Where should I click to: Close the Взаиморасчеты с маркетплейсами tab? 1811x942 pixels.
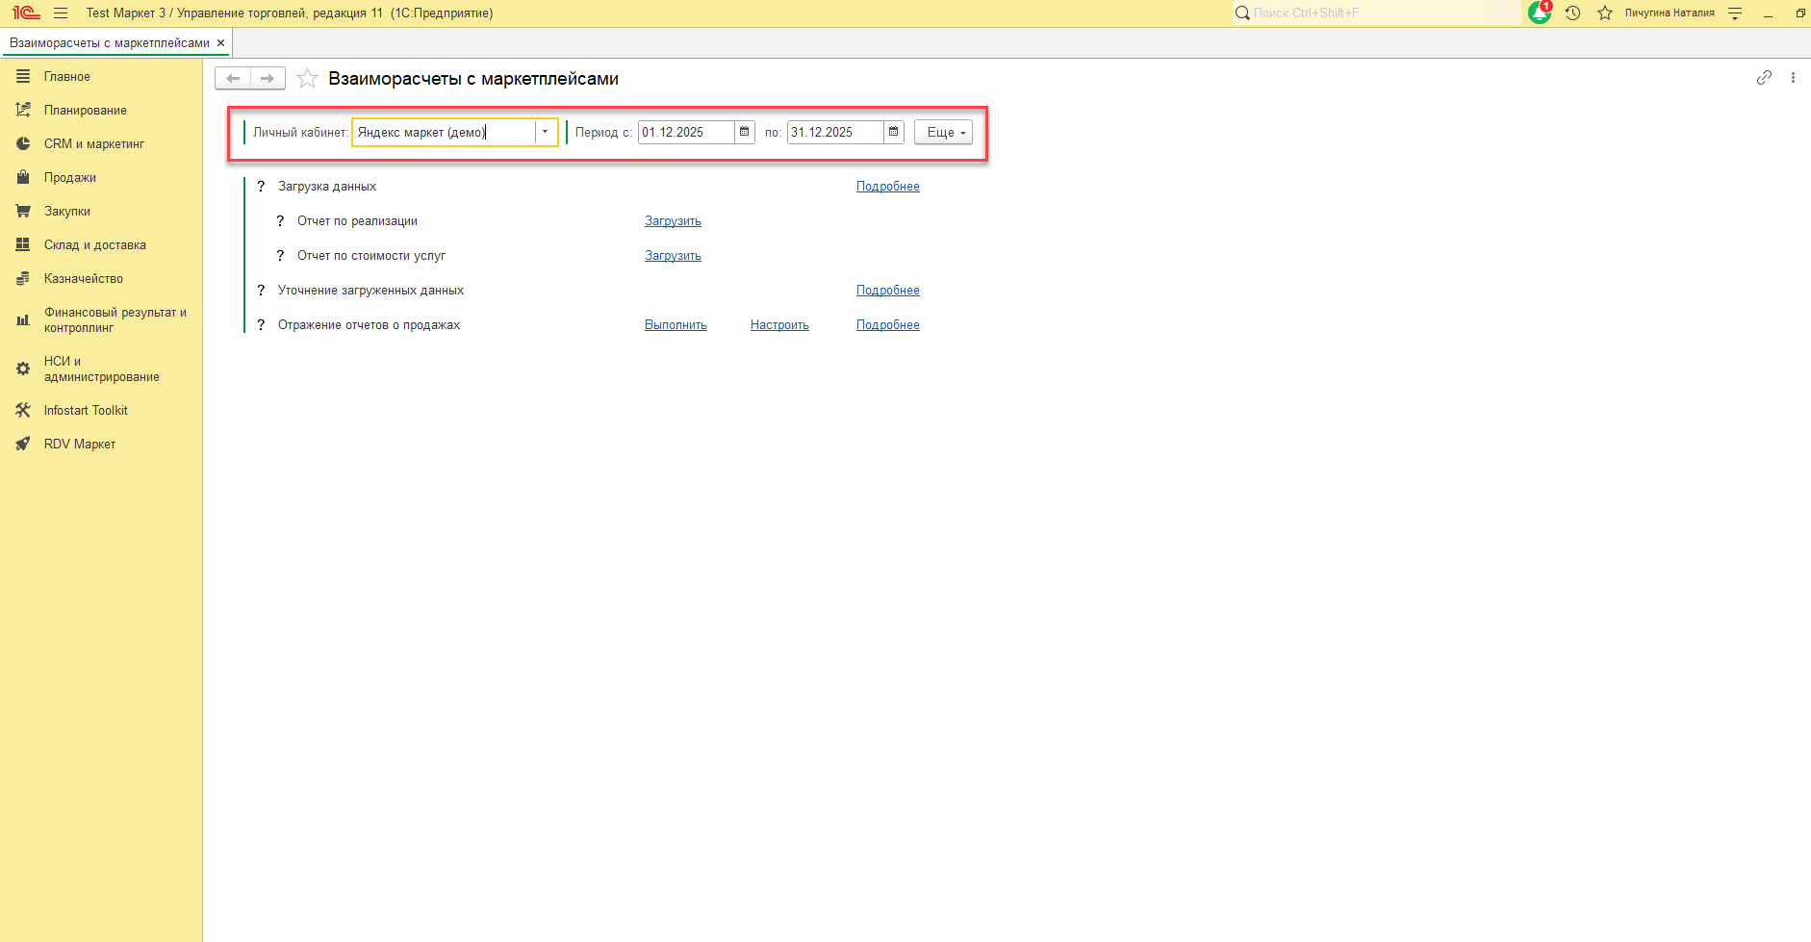coord(220,43)
